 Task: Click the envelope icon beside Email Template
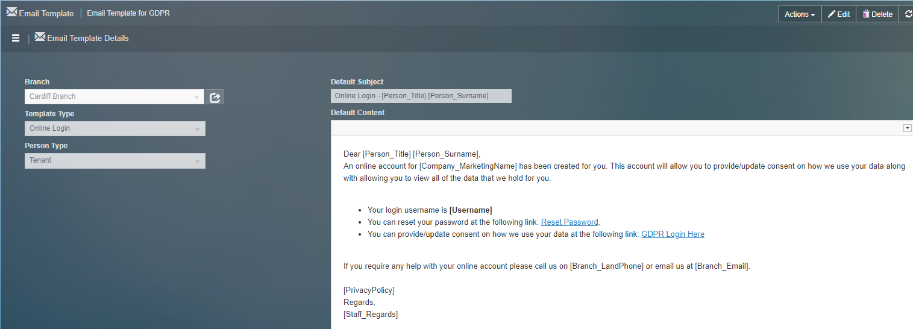click(x=11, y=13)
